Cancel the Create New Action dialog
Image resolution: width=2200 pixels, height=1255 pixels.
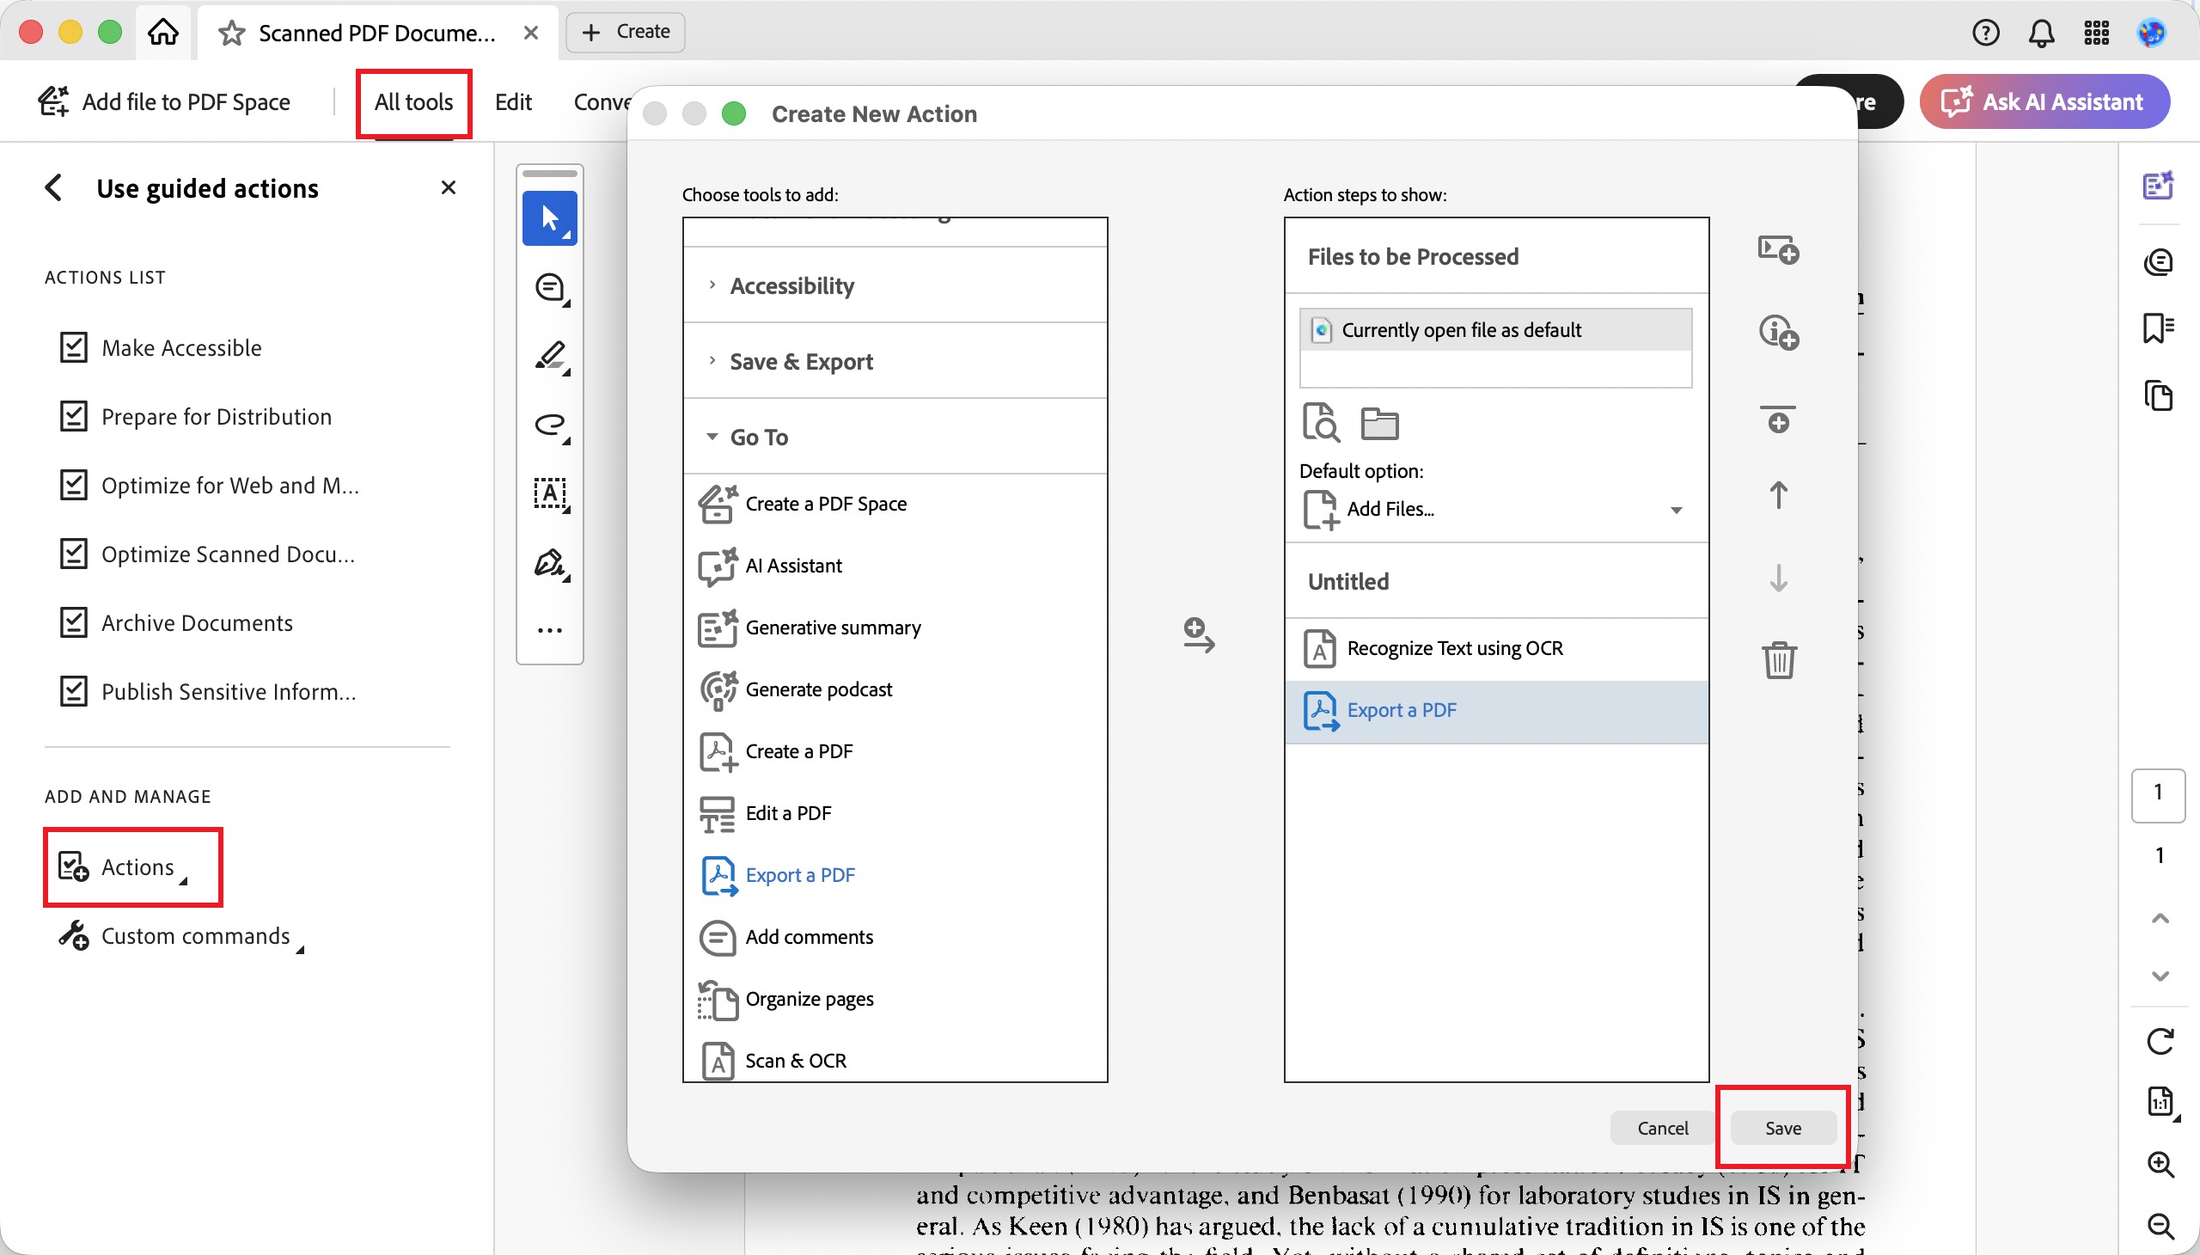tap(1662, 1128)
